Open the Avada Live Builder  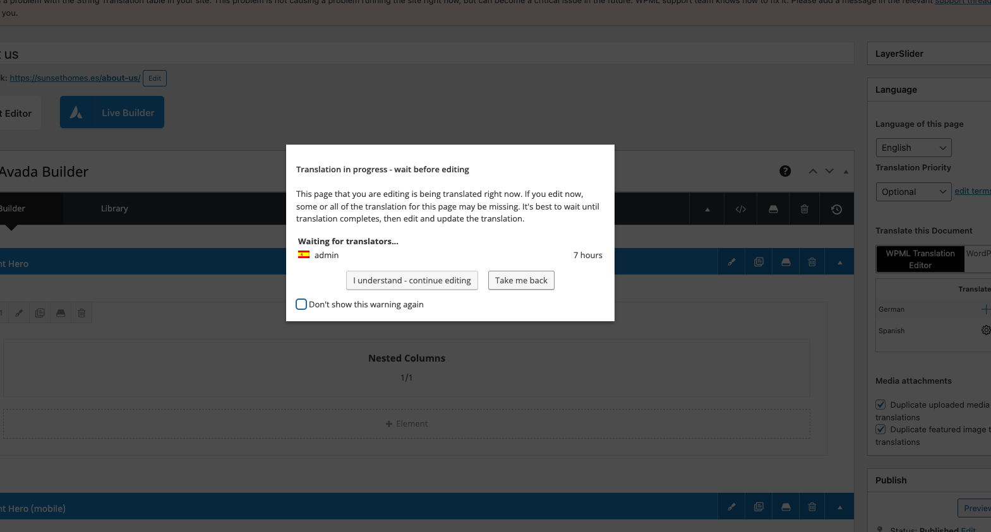click(x=112, y=112)
